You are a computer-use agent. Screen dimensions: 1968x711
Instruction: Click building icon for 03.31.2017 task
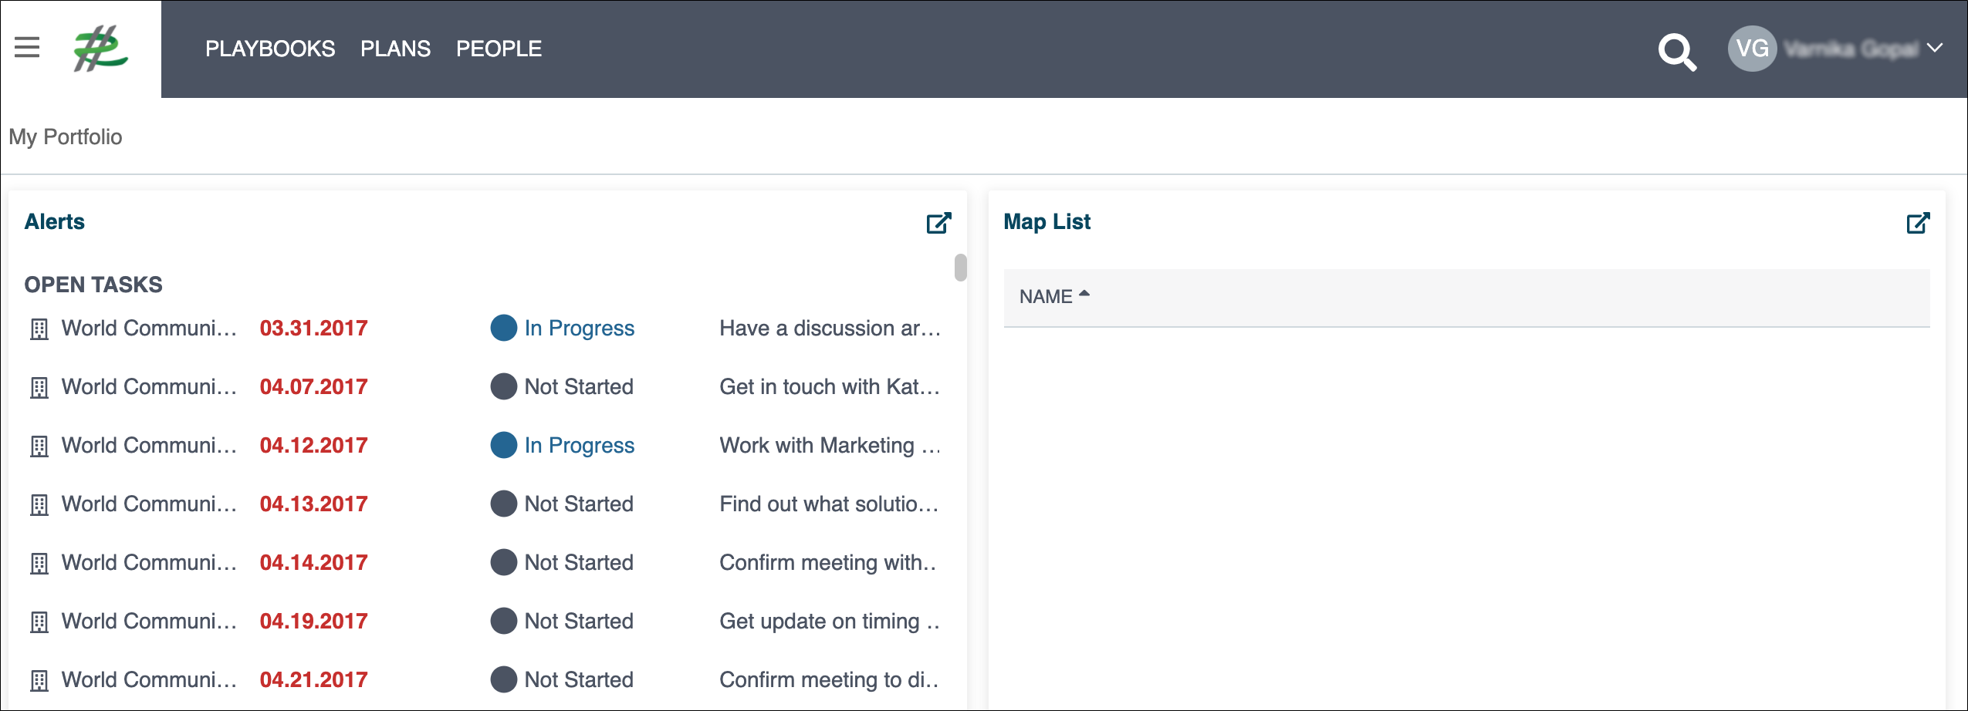coord(39,329)
